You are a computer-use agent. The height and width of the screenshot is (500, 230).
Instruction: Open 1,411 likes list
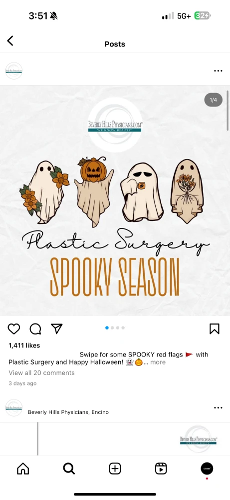coord(24,345)
